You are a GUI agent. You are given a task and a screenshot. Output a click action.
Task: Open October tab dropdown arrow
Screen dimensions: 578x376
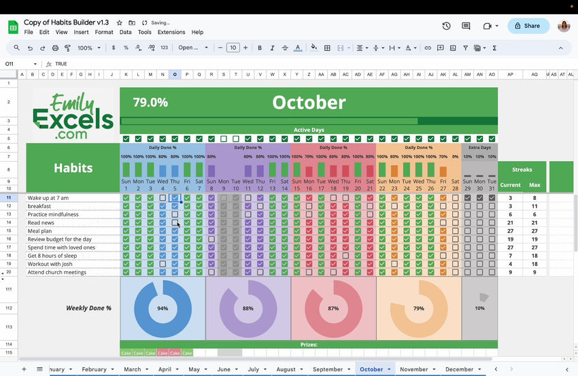tap(389, 369)
